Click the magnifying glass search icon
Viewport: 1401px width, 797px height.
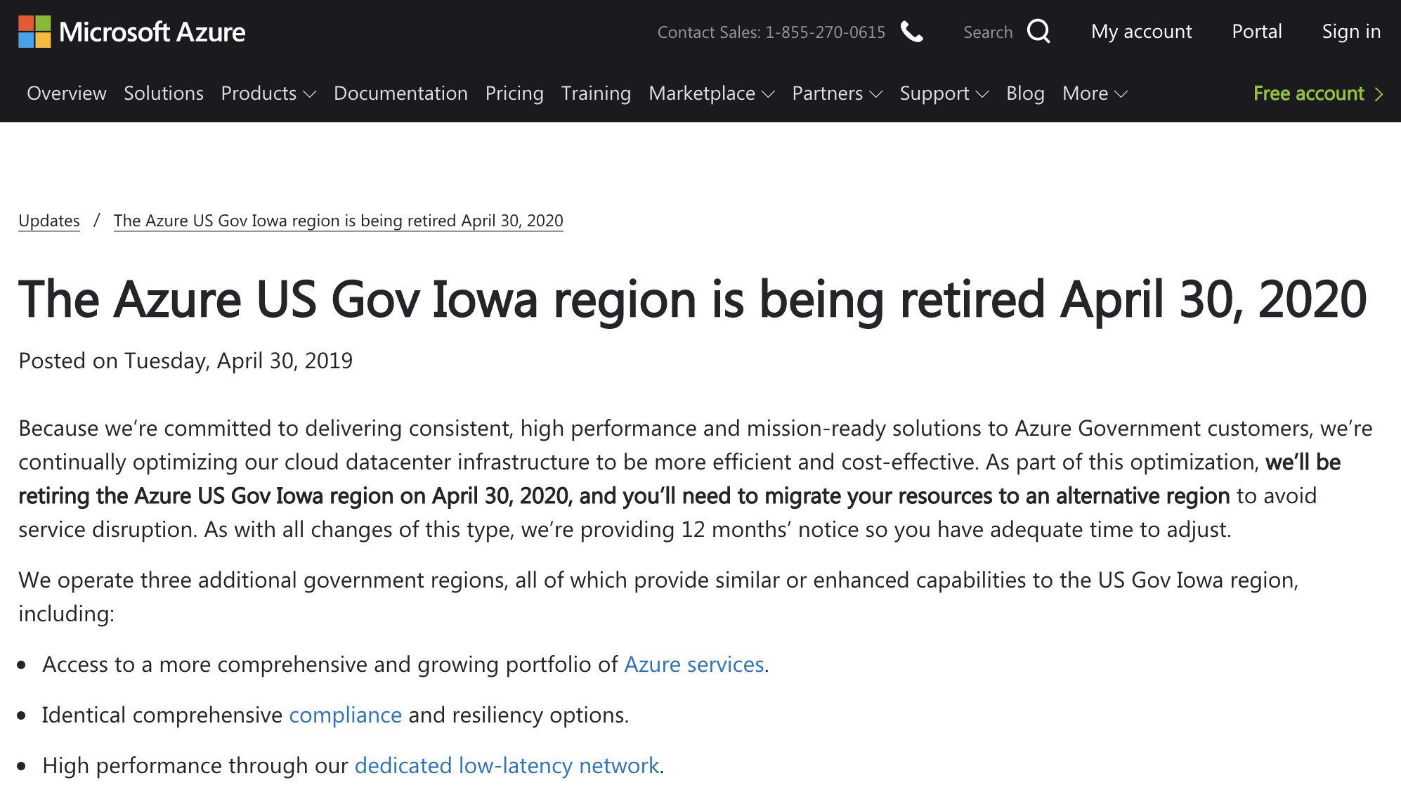1038,32
